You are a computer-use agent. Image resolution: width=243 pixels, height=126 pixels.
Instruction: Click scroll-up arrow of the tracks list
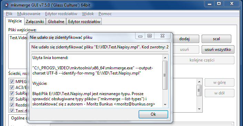199,82
